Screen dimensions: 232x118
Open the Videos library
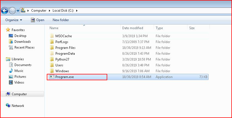click(19, 82)
